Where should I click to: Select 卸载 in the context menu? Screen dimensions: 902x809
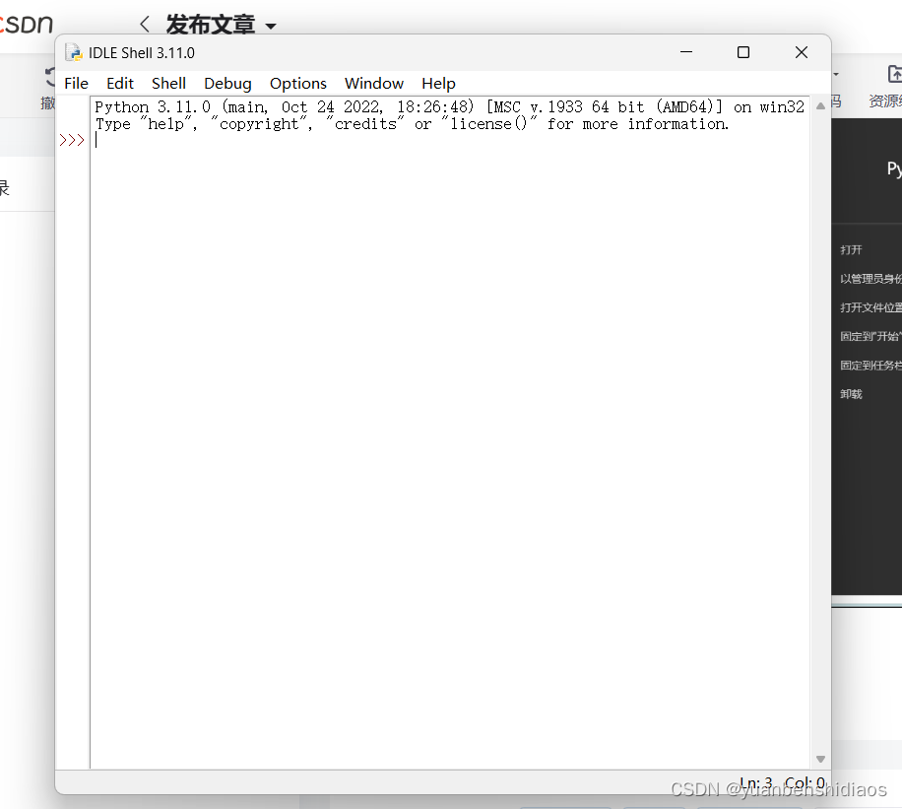coord(851,393)
